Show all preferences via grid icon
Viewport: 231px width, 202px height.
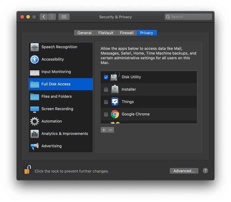tap(64, 17)
